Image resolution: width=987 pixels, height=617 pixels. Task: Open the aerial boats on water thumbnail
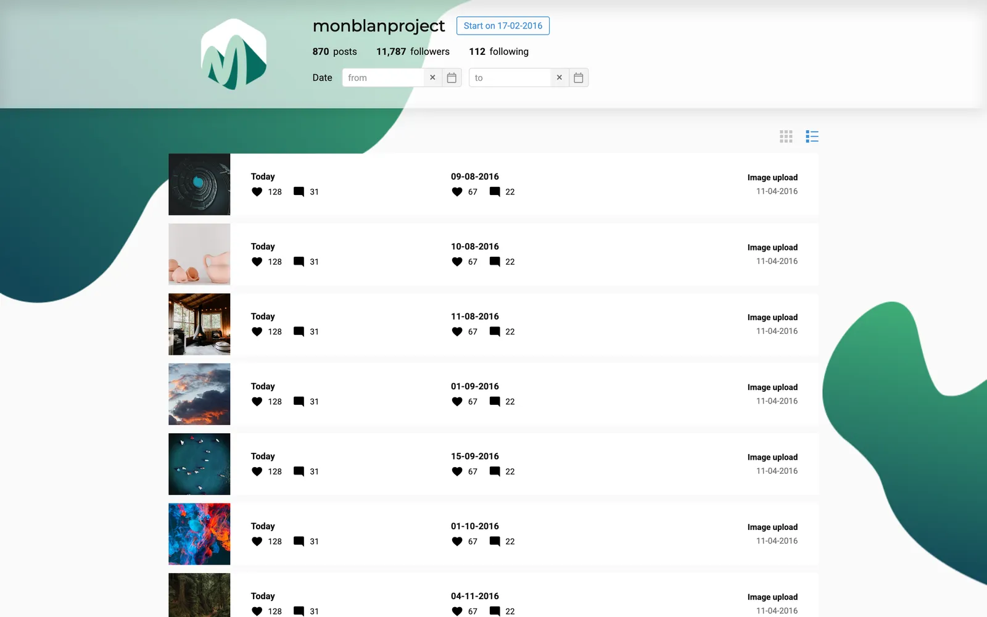click(199, 464)
